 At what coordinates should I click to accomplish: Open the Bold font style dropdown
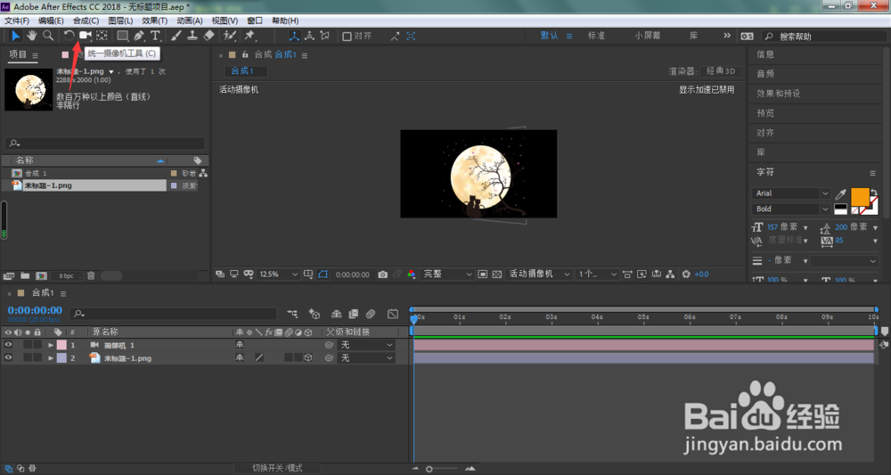click(791, 209)
